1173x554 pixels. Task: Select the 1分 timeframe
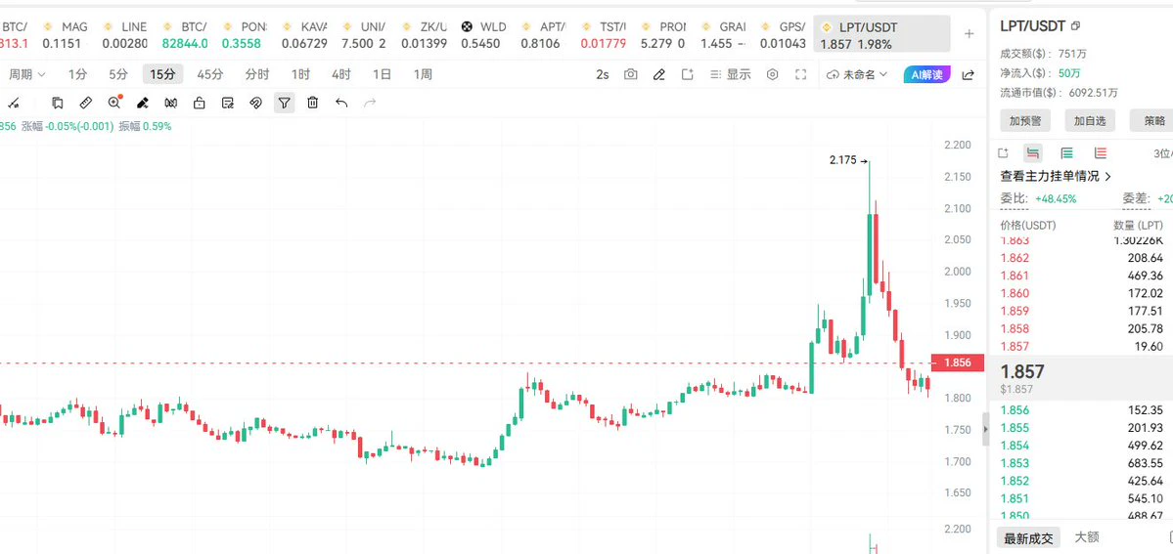coord(78,75)
